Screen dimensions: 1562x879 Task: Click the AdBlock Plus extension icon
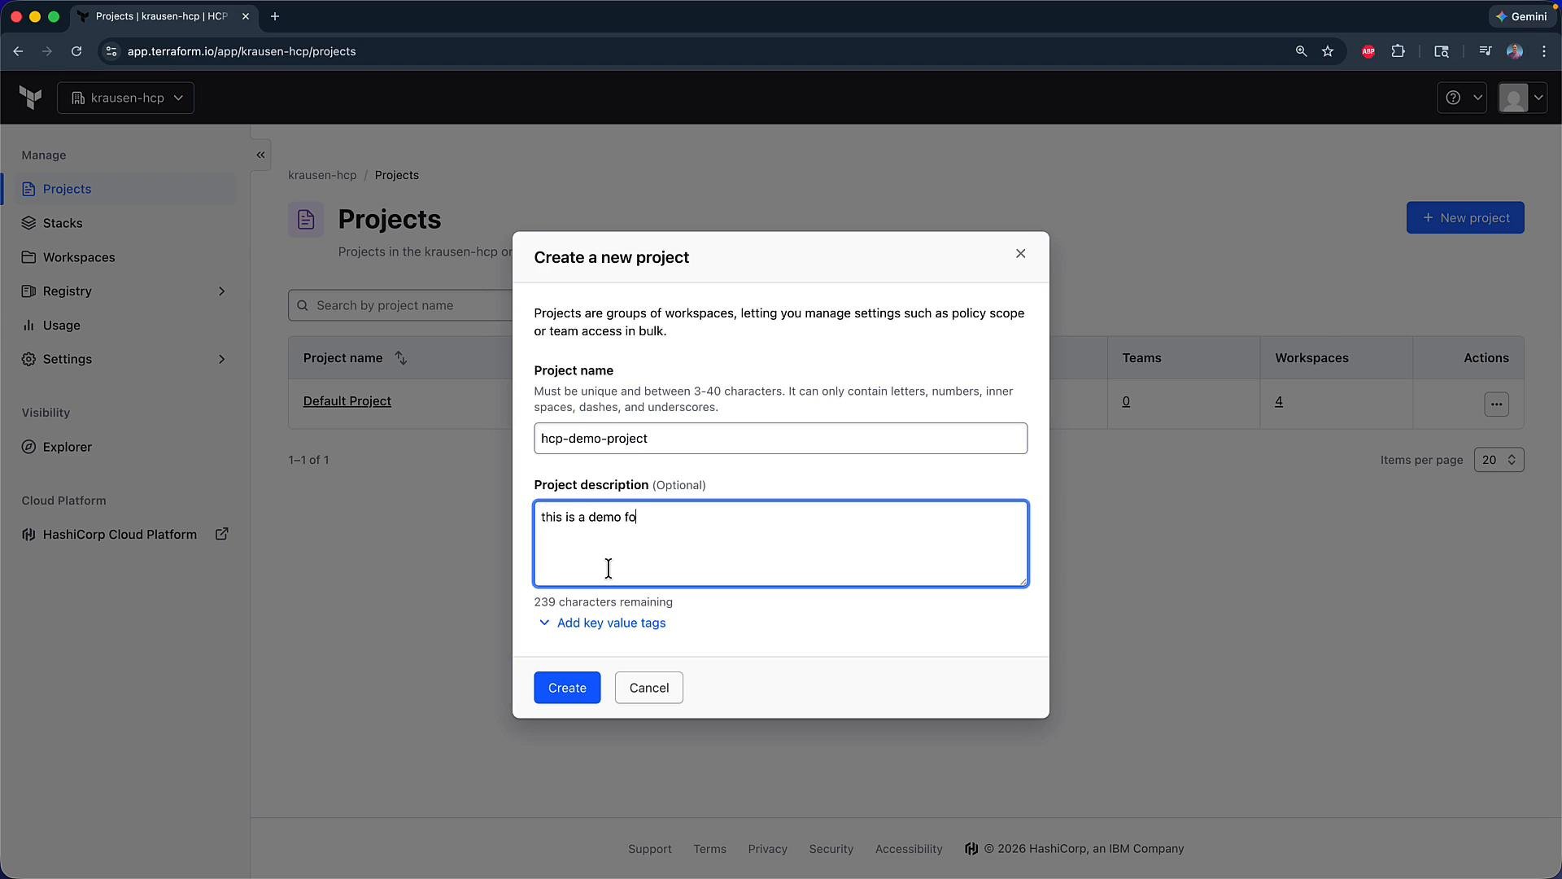1368,51
